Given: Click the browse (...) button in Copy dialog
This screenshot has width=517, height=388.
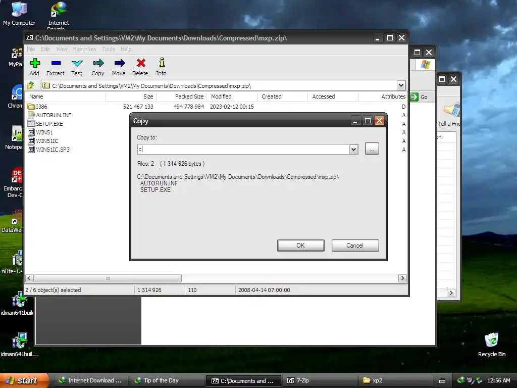Looking at the screenshot, I should click(x=372, y=149).
